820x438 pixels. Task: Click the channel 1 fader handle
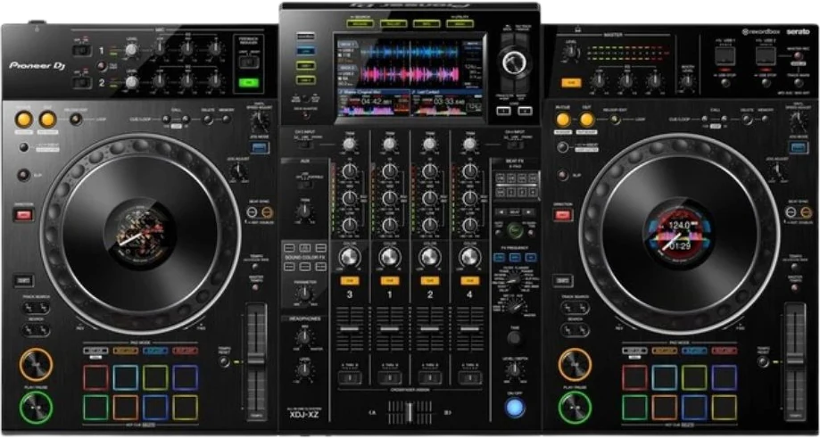tap(390, 329)
